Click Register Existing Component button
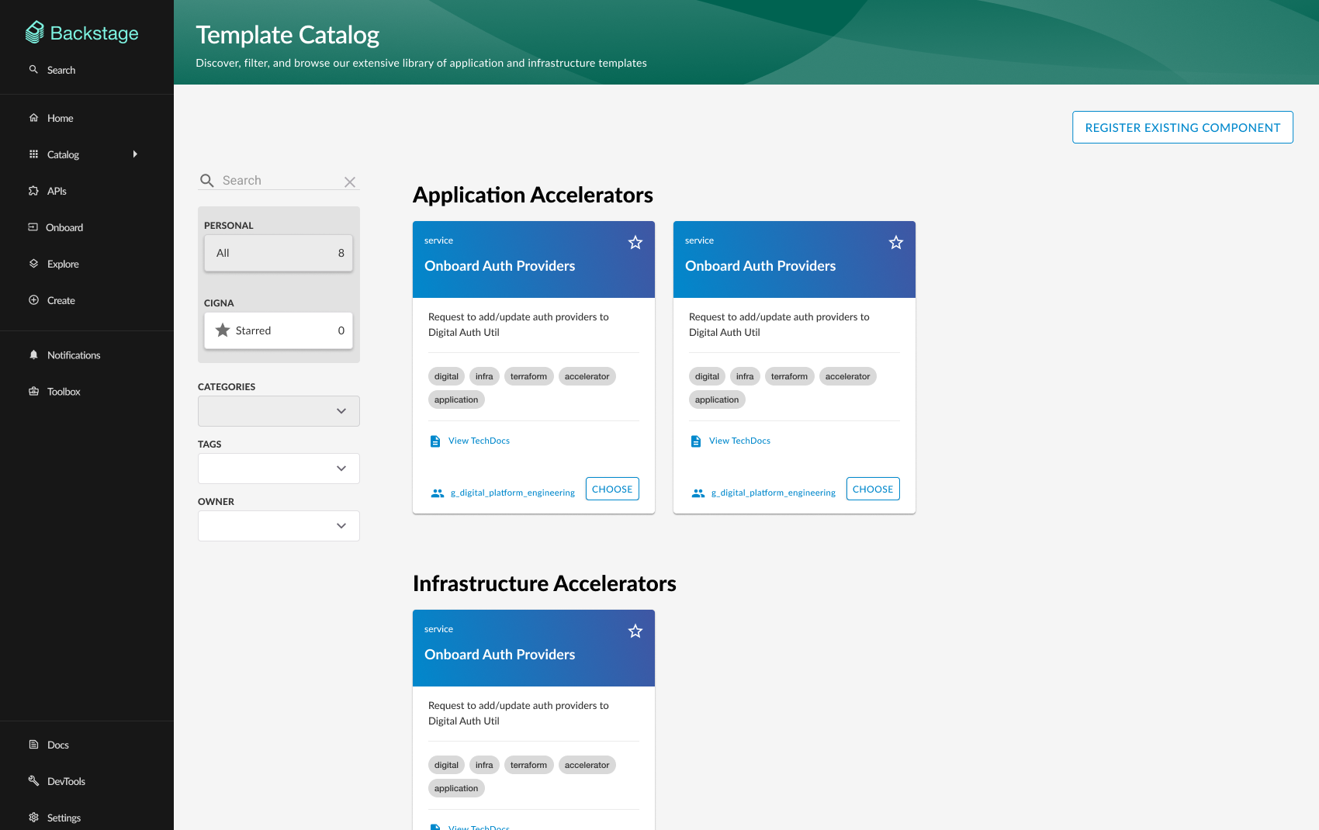 [1182, 127]
